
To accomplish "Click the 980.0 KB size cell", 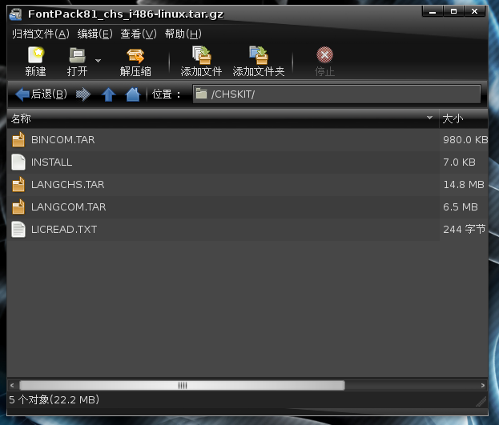I will (465, 140).
